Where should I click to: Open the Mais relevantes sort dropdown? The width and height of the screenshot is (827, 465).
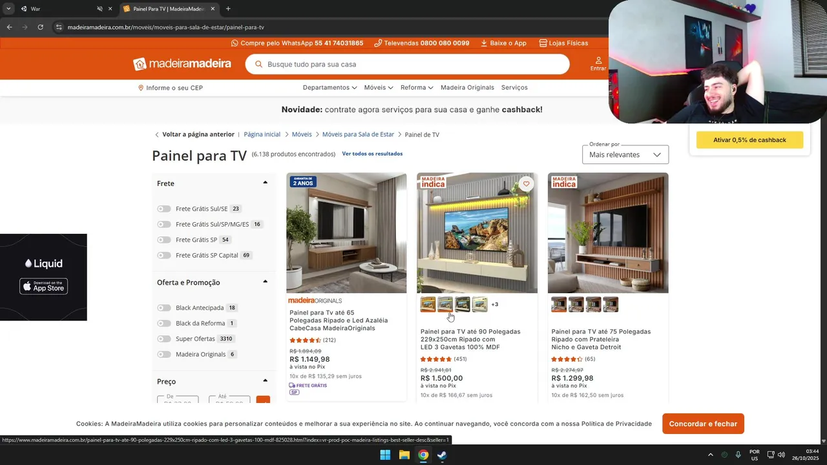[625, 154]
